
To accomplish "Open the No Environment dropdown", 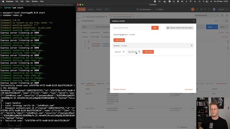I will coord(206,15).
